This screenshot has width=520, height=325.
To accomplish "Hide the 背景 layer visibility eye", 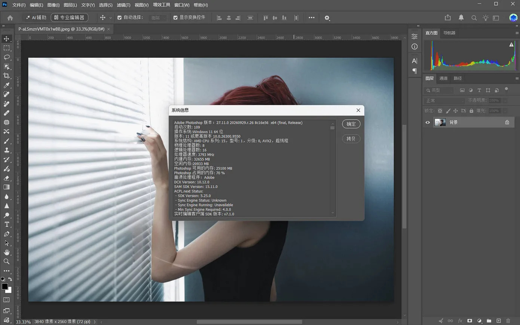I will coord(428,122).
